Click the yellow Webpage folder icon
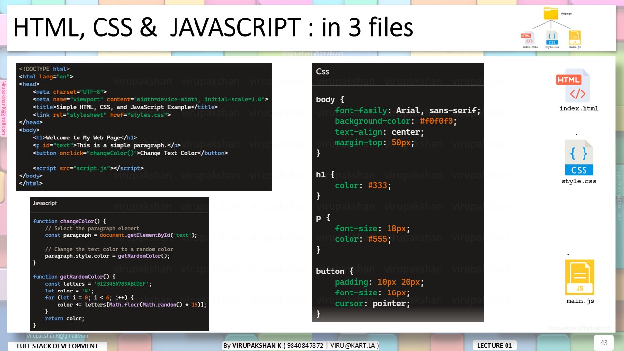 tap(551, 14)
